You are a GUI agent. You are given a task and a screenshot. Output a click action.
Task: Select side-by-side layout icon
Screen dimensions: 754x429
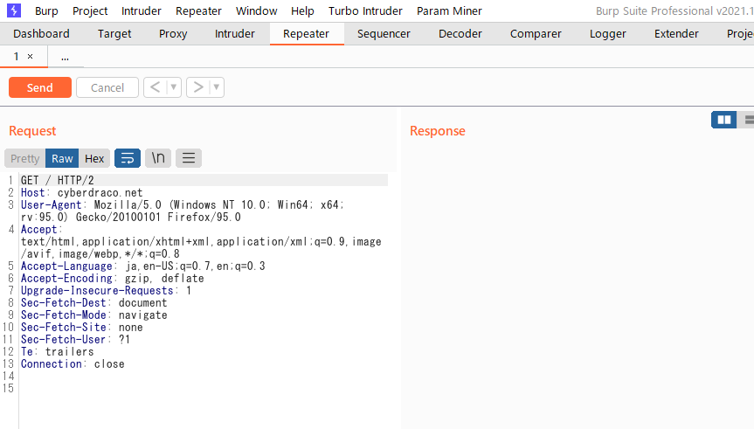click(x=723, y=120)
